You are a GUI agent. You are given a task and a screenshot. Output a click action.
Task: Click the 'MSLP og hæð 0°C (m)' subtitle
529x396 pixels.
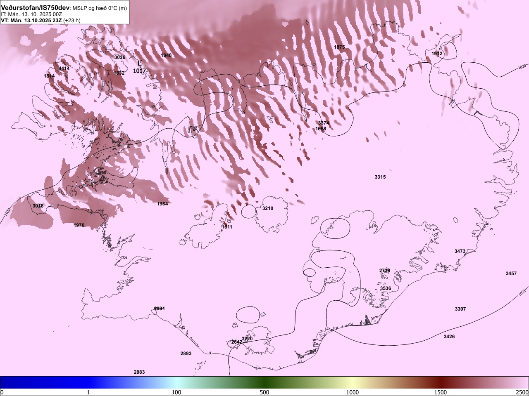(x=100, y=8)
